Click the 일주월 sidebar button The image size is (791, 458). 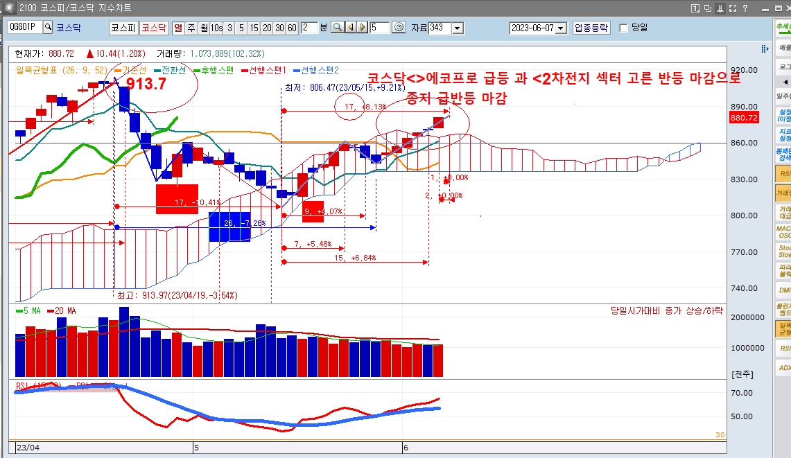coord(783,96)
